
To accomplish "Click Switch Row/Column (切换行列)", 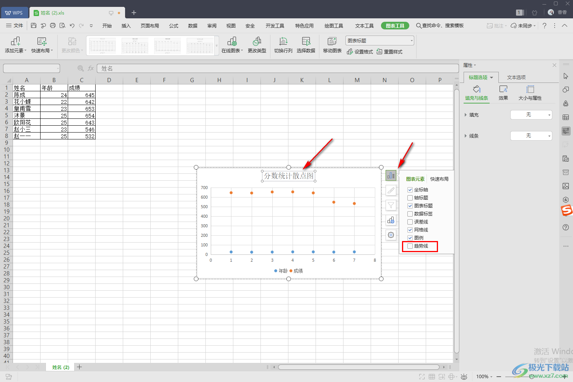I will [x=283, y=45].
